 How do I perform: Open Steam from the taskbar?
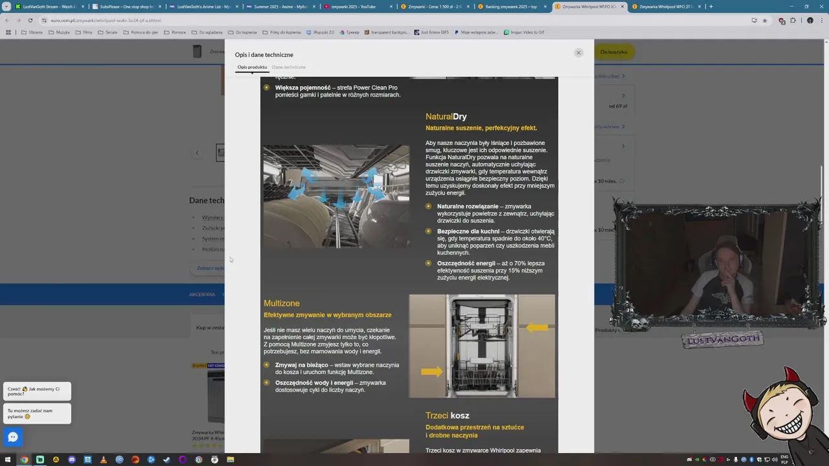click(x=167, y=460)
